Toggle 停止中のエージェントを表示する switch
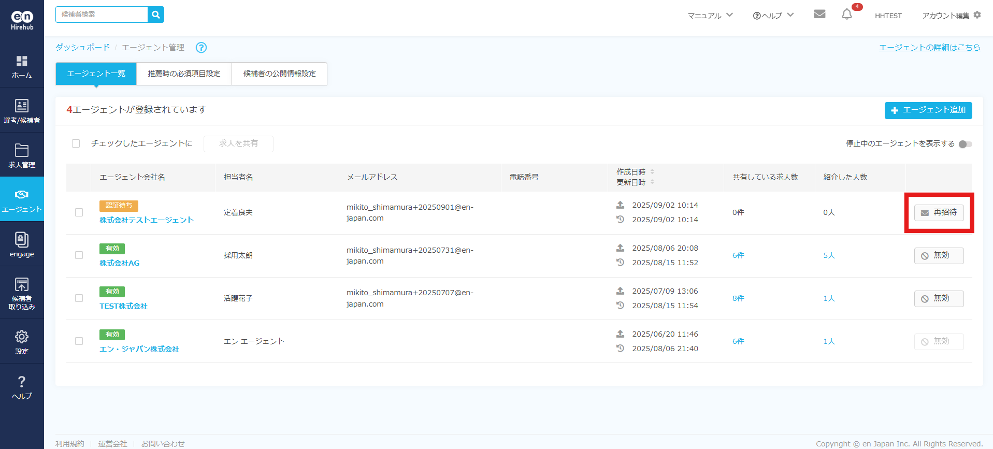 pos(965,144)
